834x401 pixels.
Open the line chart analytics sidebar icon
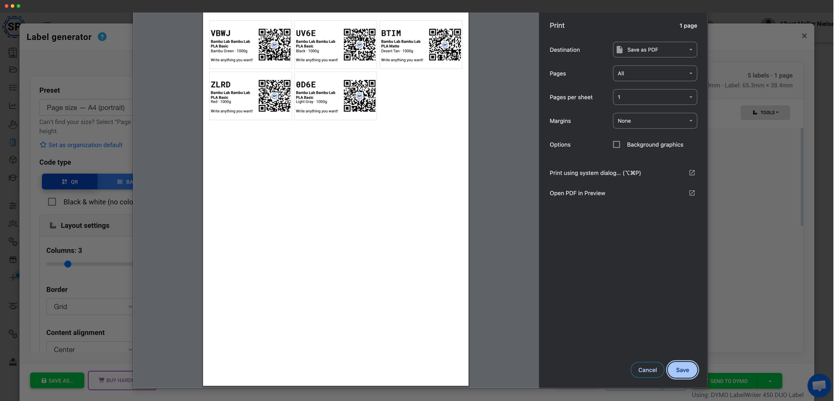[13, 106]
